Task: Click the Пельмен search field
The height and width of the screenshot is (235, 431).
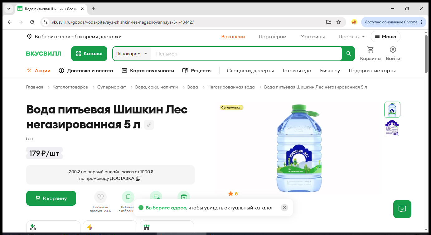Action: (x=246, y=54)
